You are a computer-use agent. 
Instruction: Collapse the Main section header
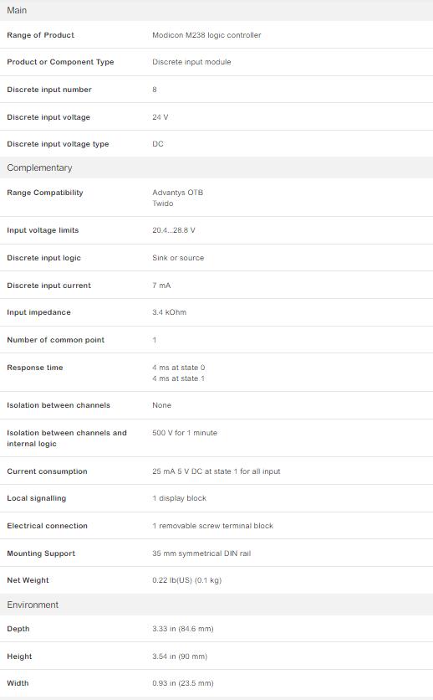(216, 10)
